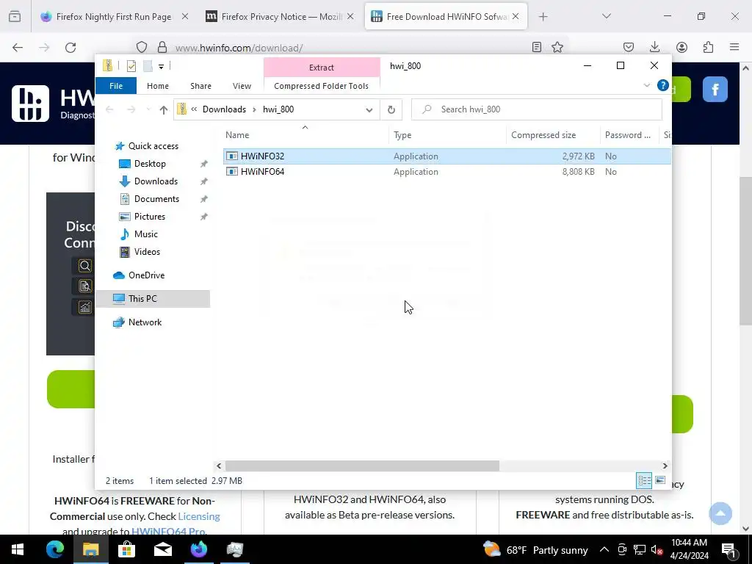
Task: Click the Search hwi_800 field
Action: [537, 109]
